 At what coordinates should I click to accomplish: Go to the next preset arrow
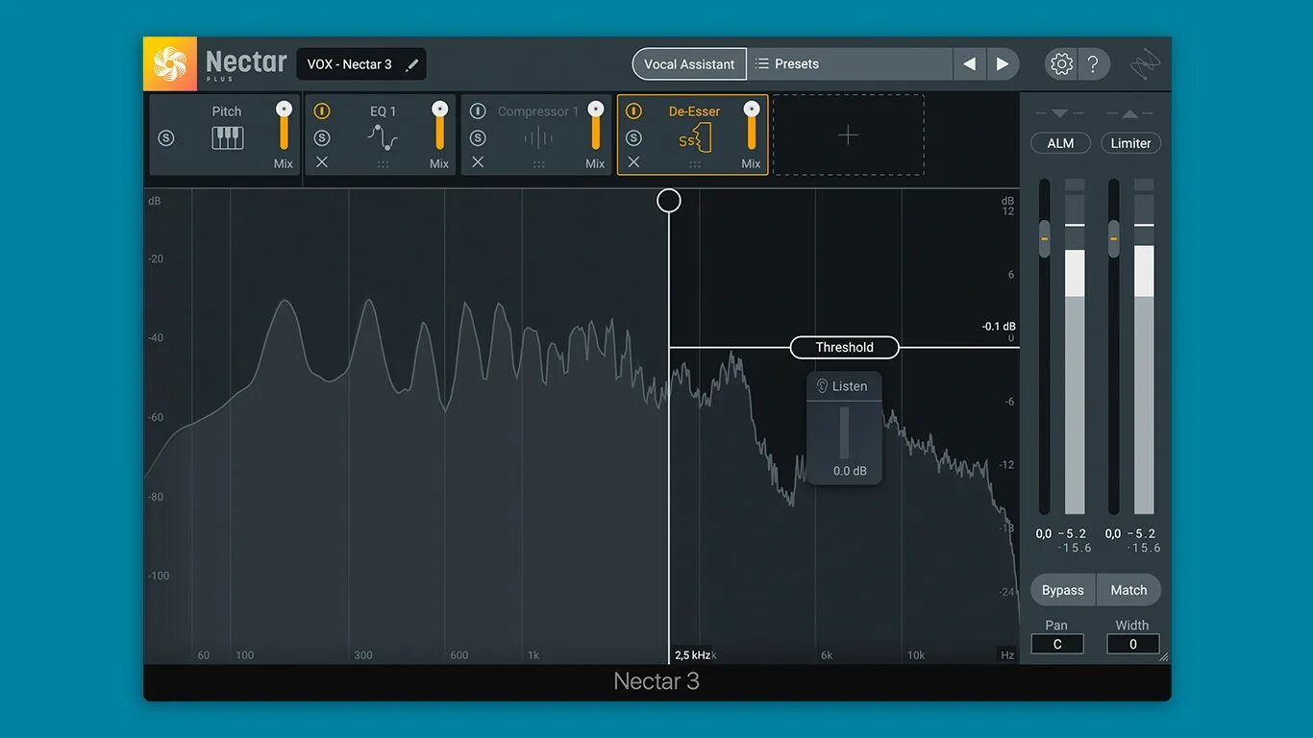(x=1003, y=64)
